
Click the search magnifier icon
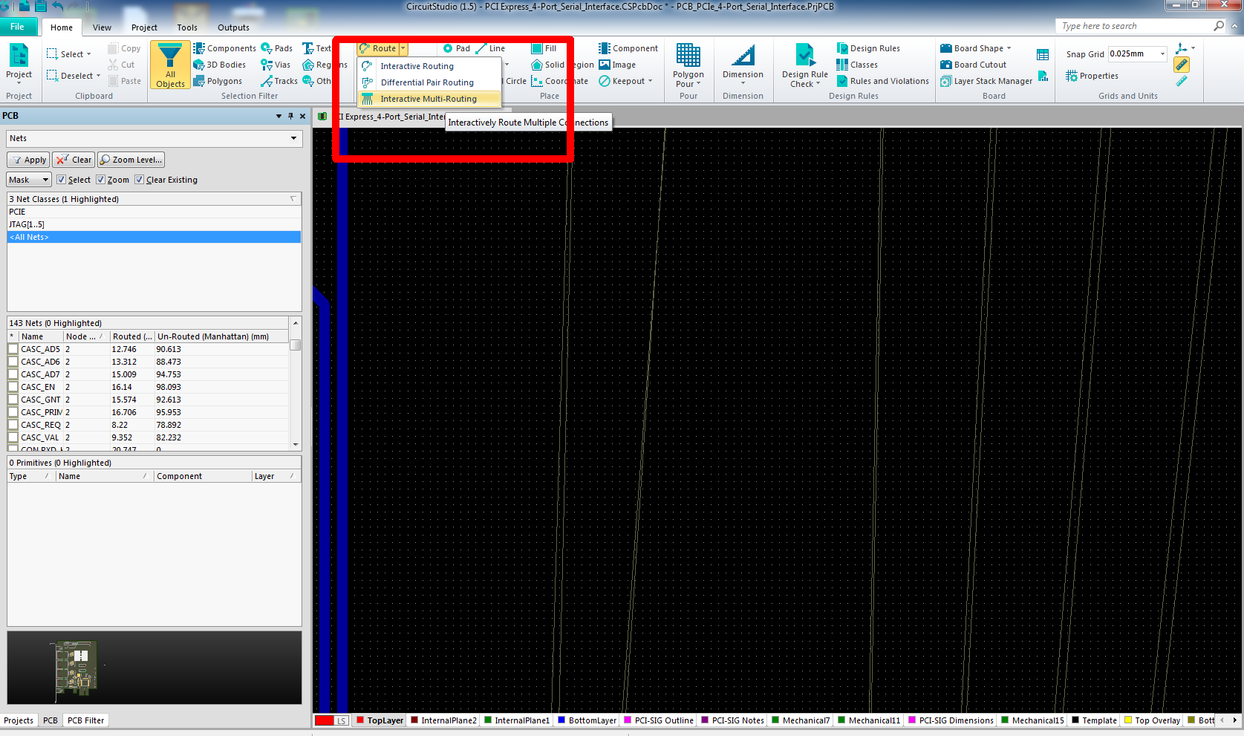point(1218,26)
